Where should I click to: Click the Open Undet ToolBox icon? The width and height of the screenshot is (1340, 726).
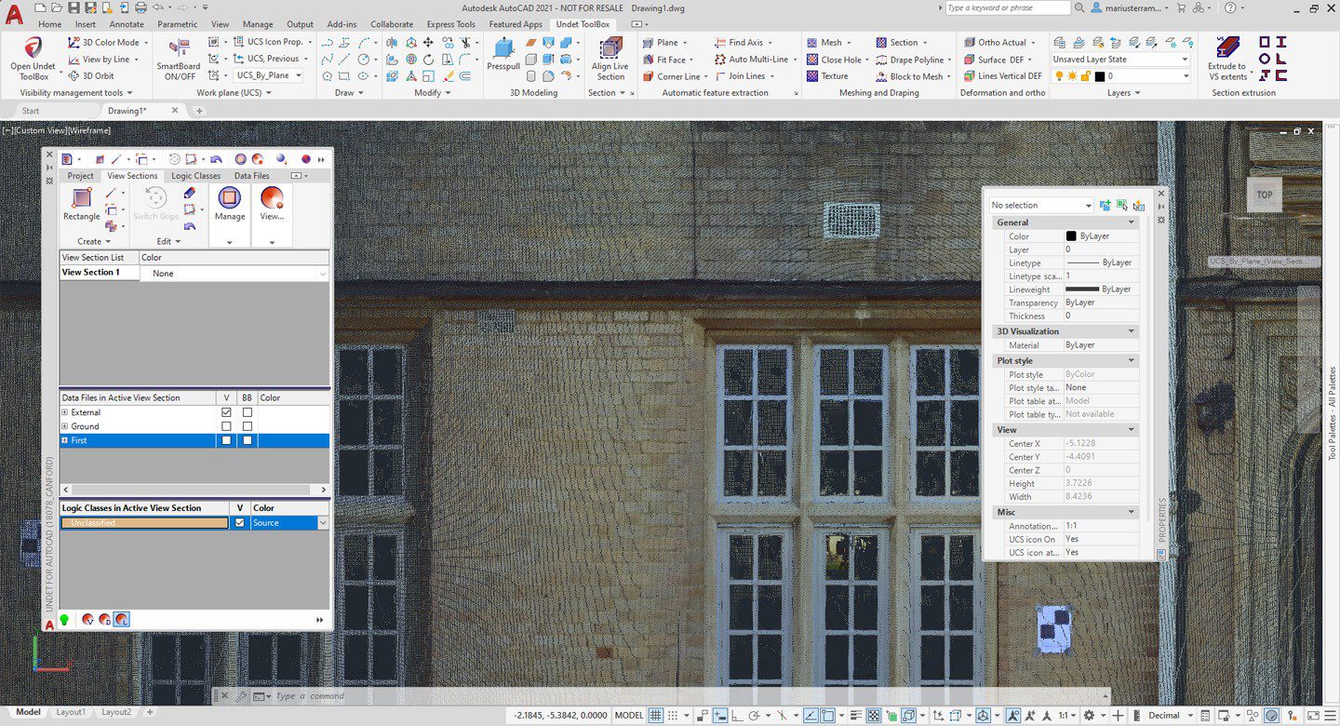(x=33, y=49)
